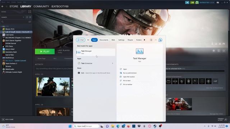This screenshot has width=230, height=129.
Task: Click Open file location
Action: [x=129, y=77]
